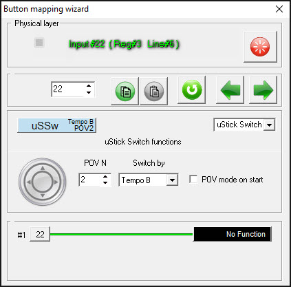Viewport: 291px width, 287px height.
Task: Go to next button with right arrow
Action: coord(263,90)
